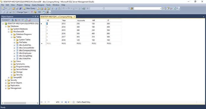Viewport: 206px width, 109px height.
Task: Select the row header of row 2014
Action: click(x=43, y=27)
